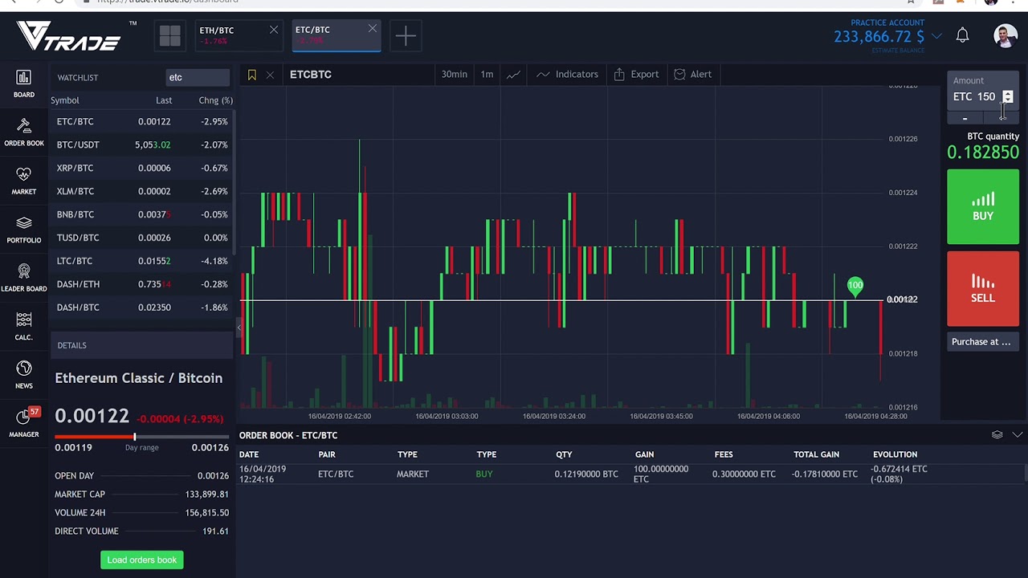Open the Order Book sidebar section

pyautogui.click(x=23, y=132)
